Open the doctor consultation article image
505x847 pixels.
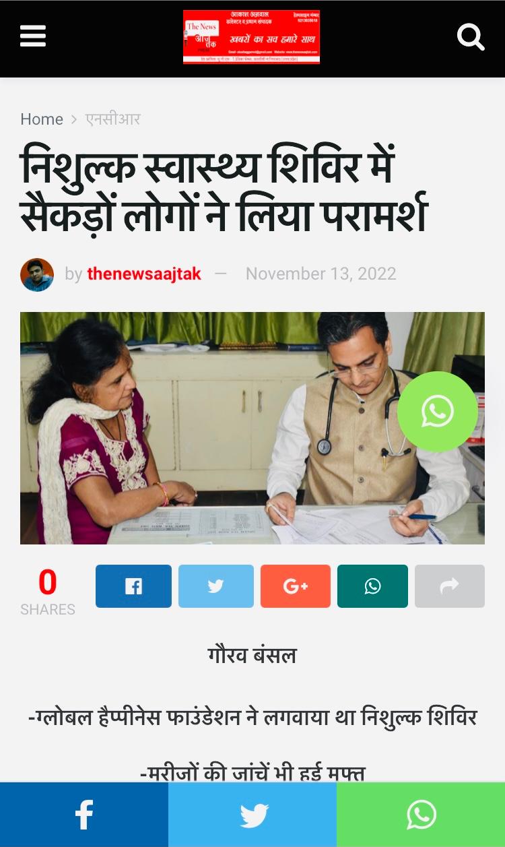coord(252,428)
